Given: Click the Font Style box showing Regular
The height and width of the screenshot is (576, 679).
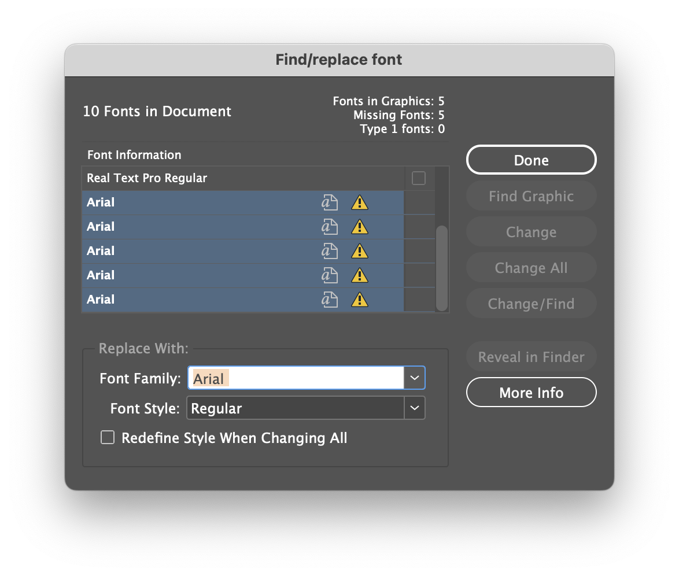Looking at the screenshot, I should [295, 408].
